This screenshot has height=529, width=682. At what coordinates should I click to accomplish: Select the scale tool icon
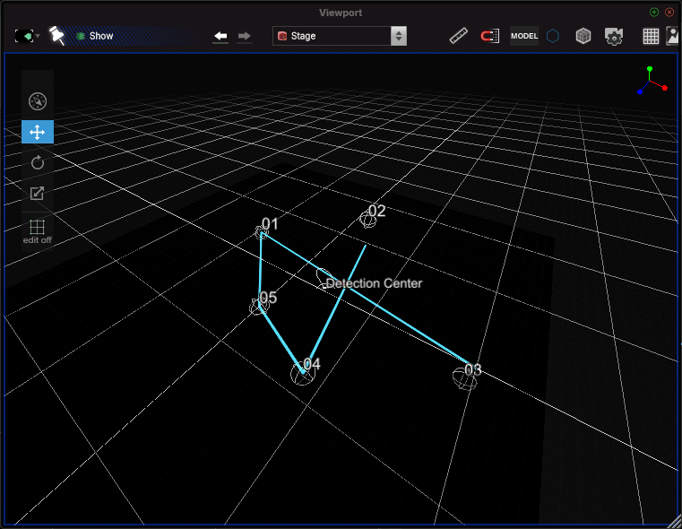click(37, 193)
